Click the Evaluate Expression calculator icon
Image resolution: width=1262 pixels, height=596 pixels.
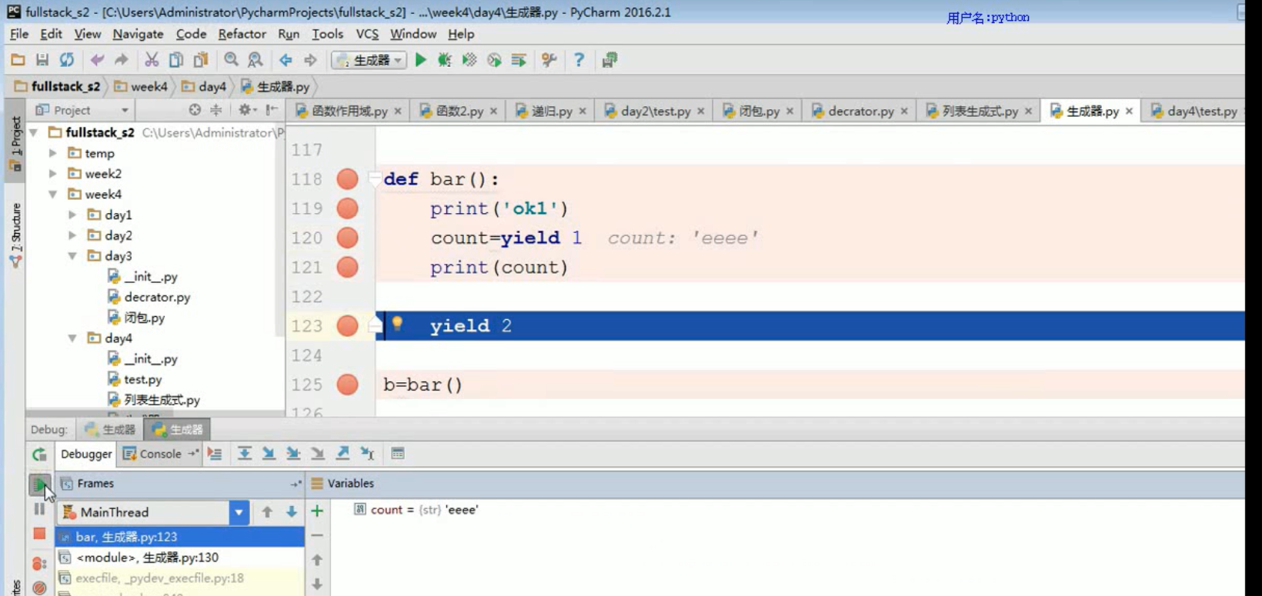(x=398, y=454)
